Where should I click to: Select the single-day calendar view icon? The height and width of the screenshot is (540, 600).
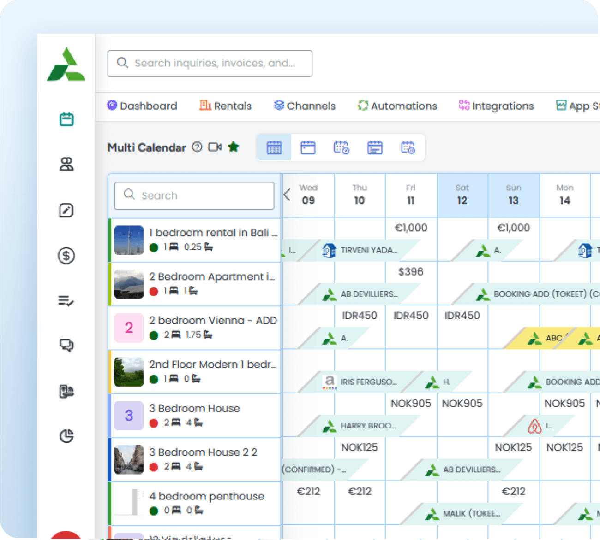(308, 147)
